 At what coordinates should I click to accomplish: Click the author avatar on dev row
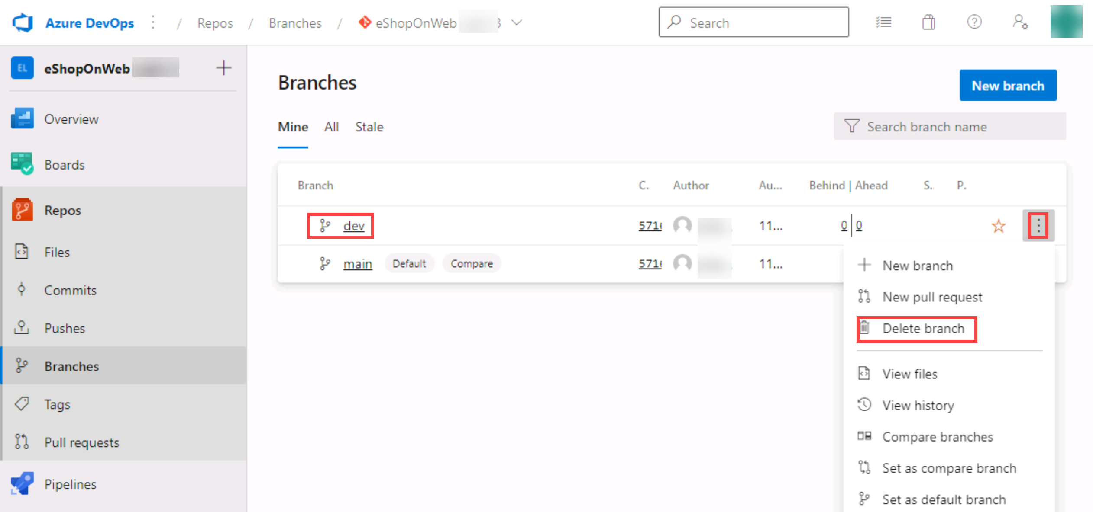pyautogui.click(x=682, y=225)
